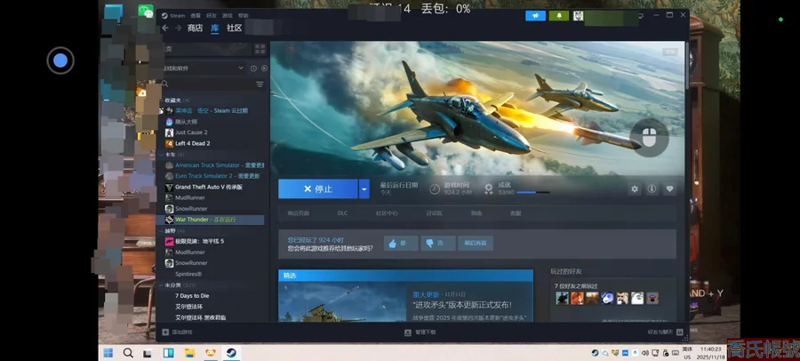Open the games and software dropdown
800x361 pixels.
point(240,68)
